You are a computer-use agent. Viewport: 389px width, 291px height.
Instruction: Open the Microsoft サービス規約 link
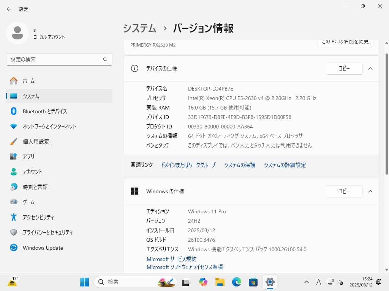[171, 259]
